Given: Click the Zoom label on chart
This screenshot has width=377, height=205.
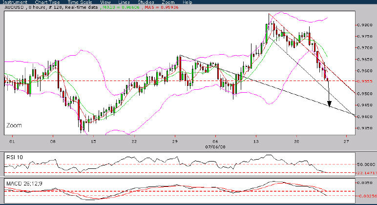Looking at the screenshot, I should pos(14,125).
